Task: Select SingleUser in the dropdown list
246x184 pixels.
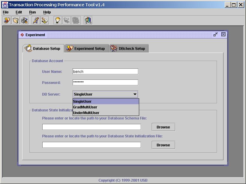Action: click(106, 102)
